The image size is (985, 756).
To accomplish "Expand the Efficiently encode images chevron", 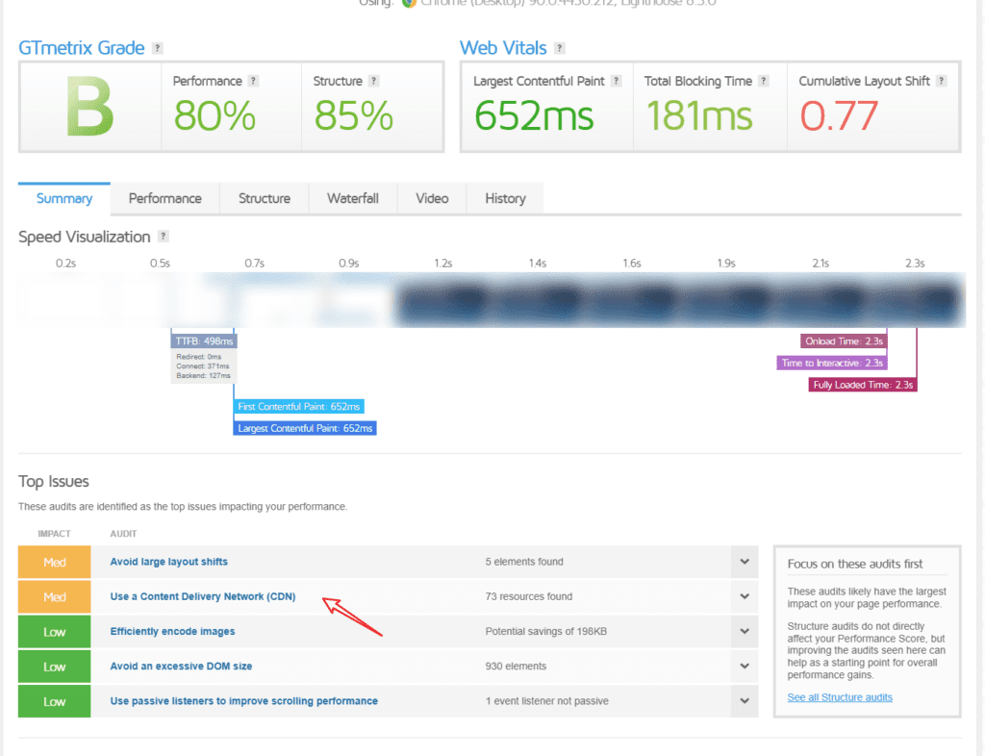I will coord(745,631).
